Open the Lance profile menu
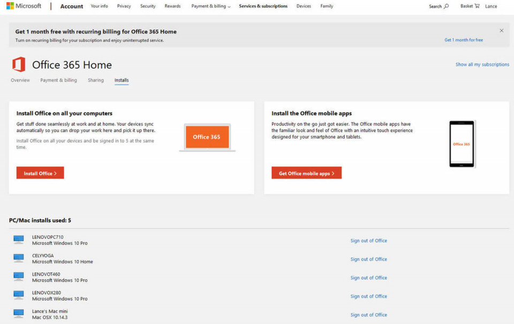This screenshot has height=324, width=514. 491,6
